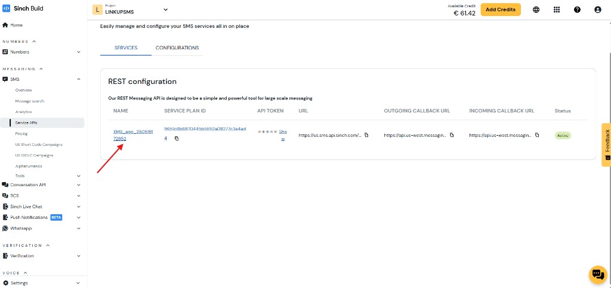Open US 10DLC Campaigns

coord(34,155)
